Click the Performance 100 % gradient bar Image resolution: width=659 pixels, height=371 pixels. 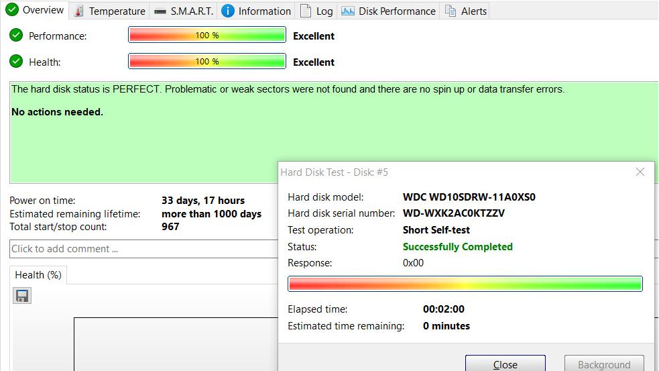pos(206,36)
